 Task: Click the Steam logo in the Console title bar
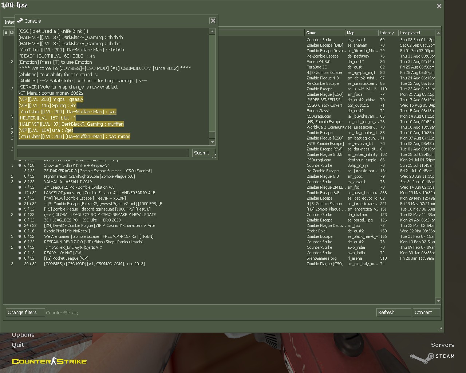coord(20,21)
